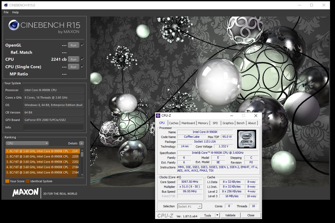
Task: Open the ranking Details arrow button
Action: 82,143
